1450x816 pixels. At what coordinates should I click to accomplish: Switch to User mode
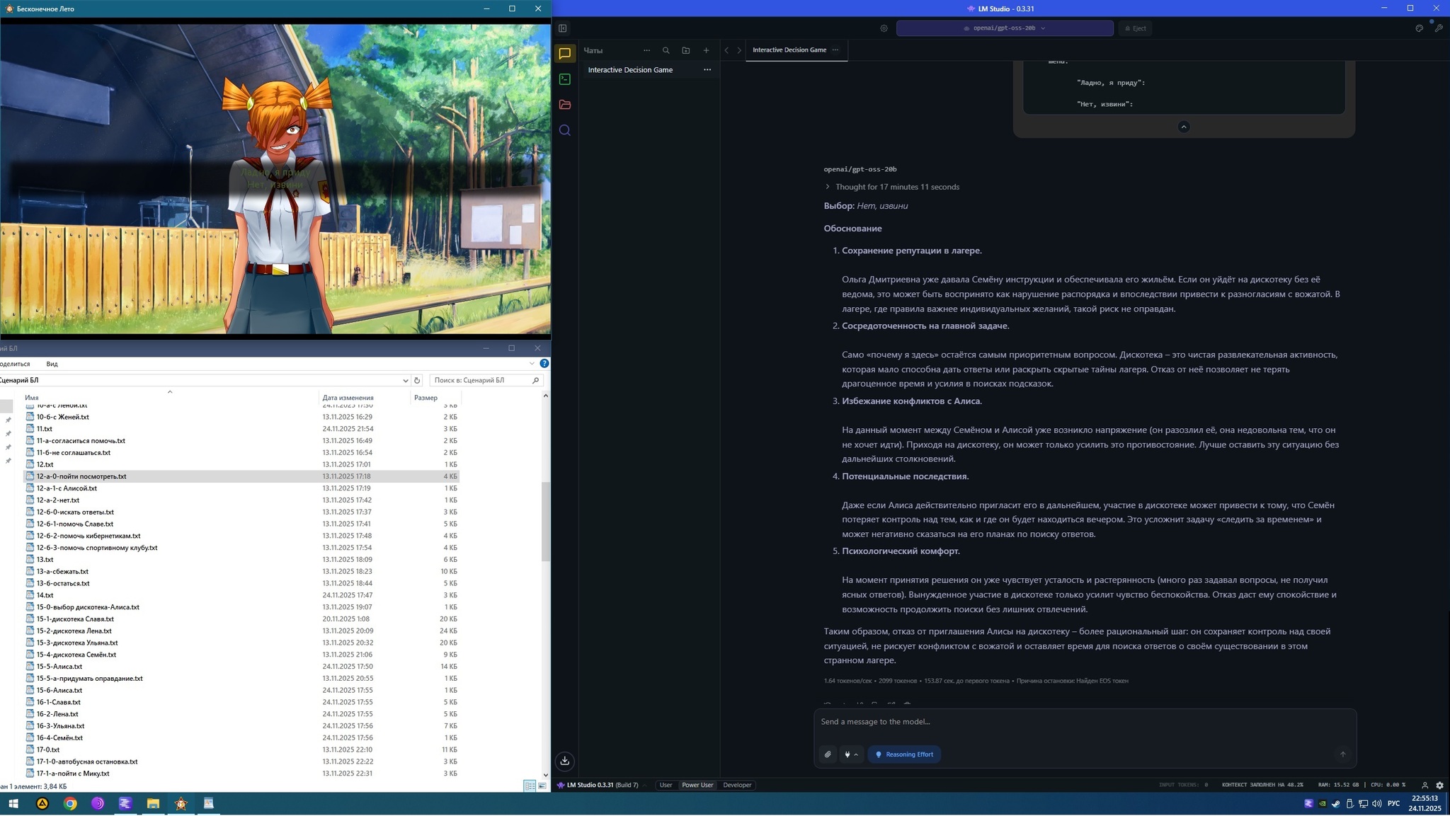[666, 785]
